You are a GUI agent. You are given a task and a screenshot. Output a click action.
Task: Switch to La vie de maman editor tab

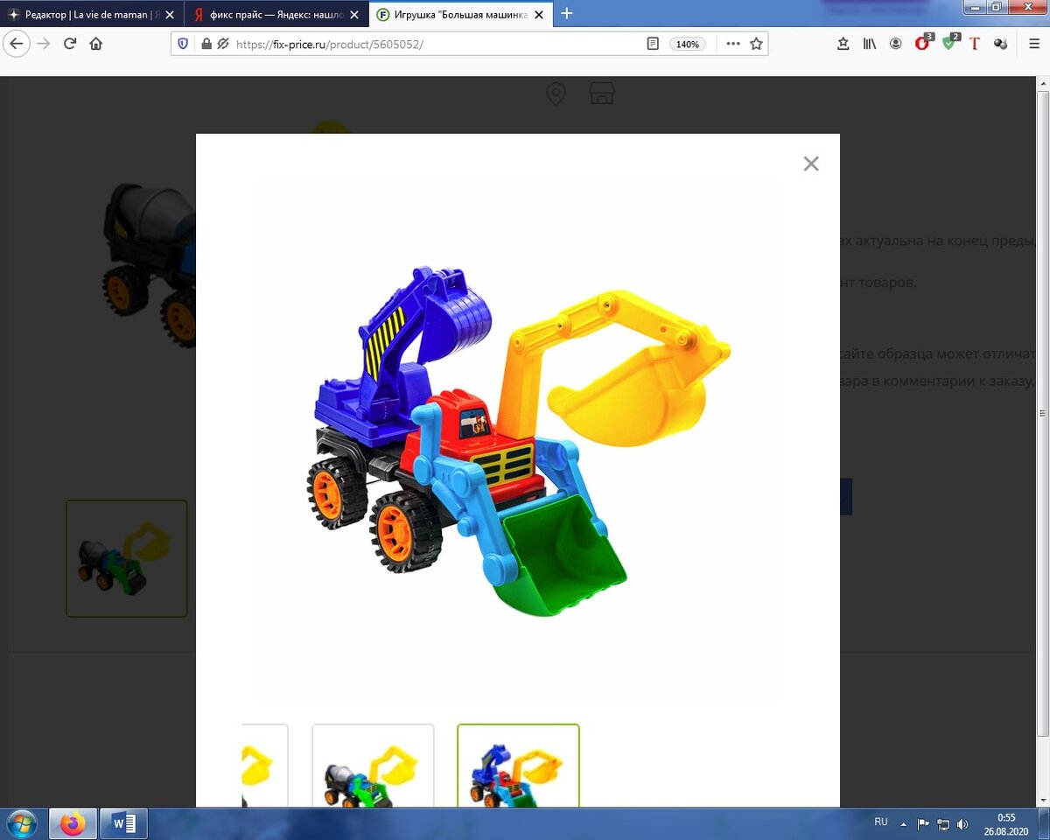tap(85, 15)
